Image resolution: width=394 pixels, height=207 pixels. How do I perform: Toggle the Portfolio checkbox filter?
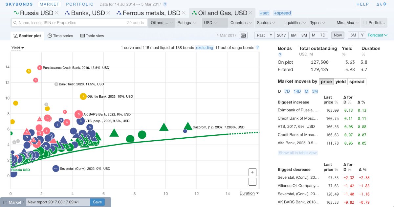coord(365,23)
